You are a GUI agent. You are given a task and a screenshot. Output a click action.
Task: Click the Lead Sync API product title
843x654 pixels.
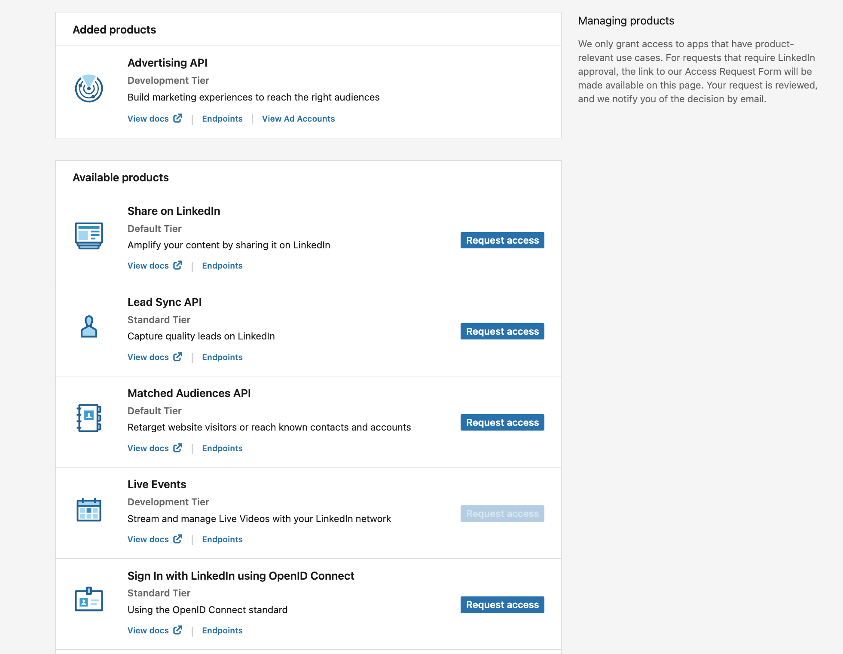(165, 302)
